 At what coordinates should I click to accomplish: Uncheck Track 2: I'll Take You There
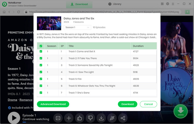click(41, 58)
